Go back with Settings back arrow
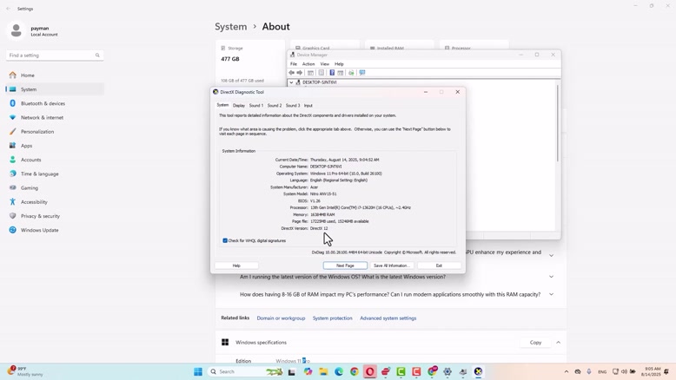Image resolution: width=676 pixels, height=380 pixels. (x=8, y=9)
